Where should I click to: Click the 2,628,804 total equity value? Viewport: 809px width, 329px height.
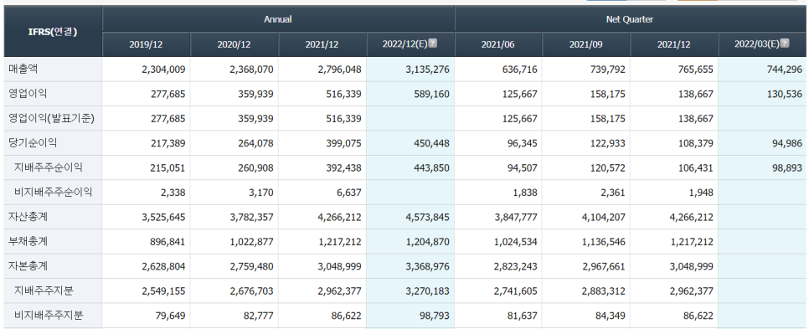163,266
